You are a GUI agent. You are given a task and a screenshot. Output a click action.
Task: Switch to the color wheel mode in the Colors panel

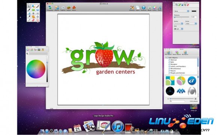tap(28, 50)
